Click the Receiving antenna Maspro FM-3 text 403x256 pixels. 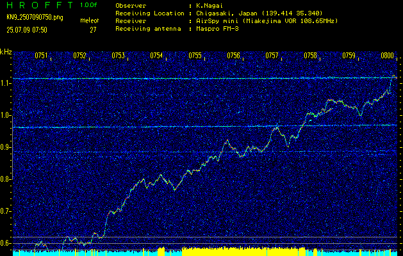[217, 29]
